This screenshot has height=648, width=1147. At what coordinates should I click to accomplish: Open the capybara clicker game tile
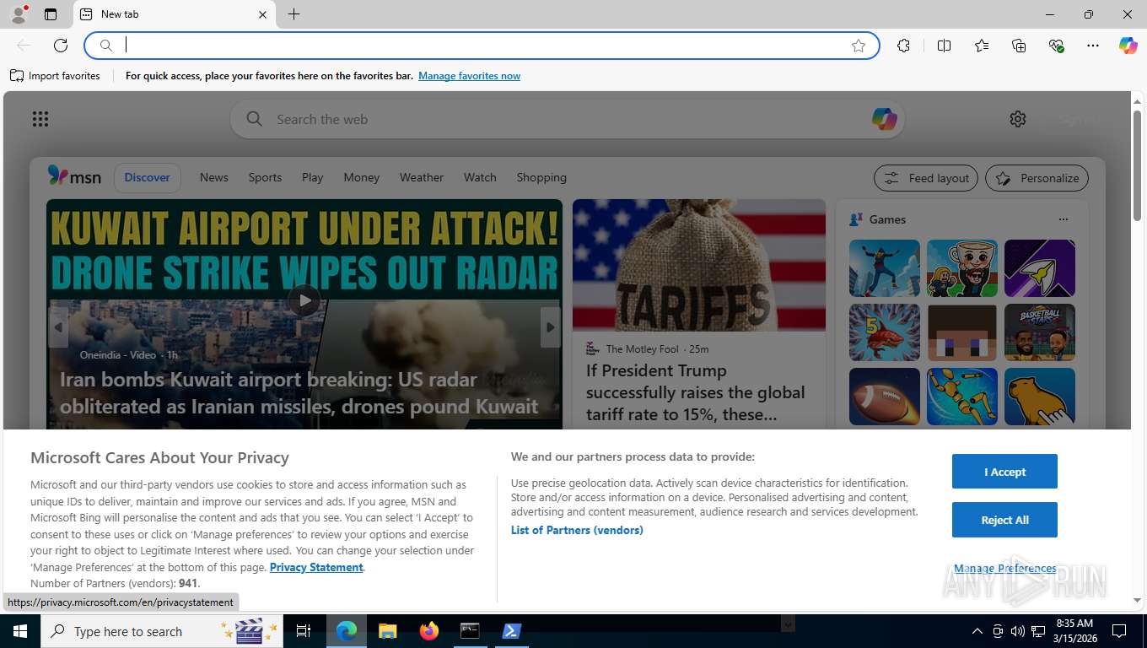pos(1040,397)
